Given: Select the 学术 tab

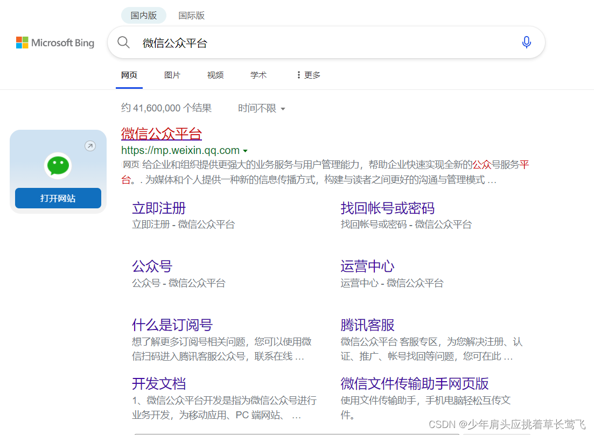Looking at the screenshot, I should click(x=258, y=75).
